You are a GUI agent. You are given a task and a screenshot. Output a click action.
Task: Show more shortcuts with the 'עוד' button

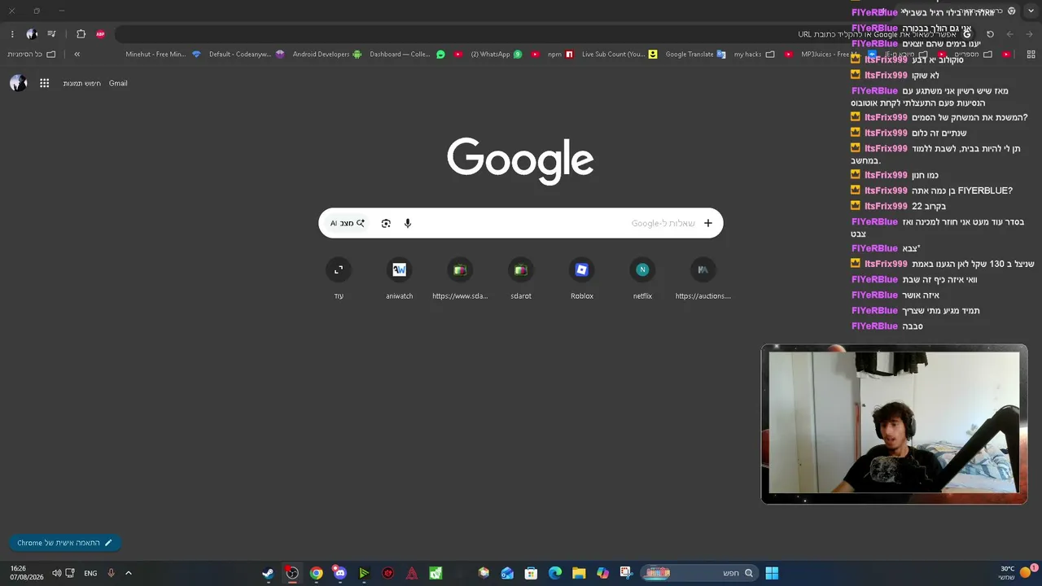(339, 278)
